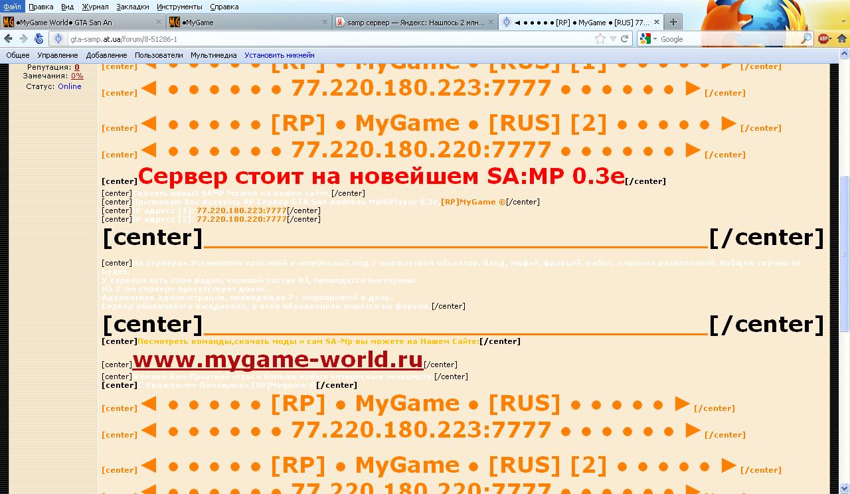Open the Закладки menu
The width and height of the screenshot is (850, 494).
(x=133, y=7)
